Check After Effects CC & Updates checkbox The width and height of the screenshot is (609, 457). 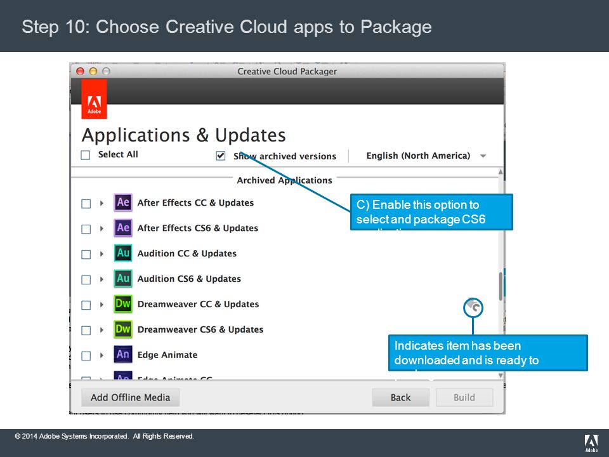tap(86, 204)
